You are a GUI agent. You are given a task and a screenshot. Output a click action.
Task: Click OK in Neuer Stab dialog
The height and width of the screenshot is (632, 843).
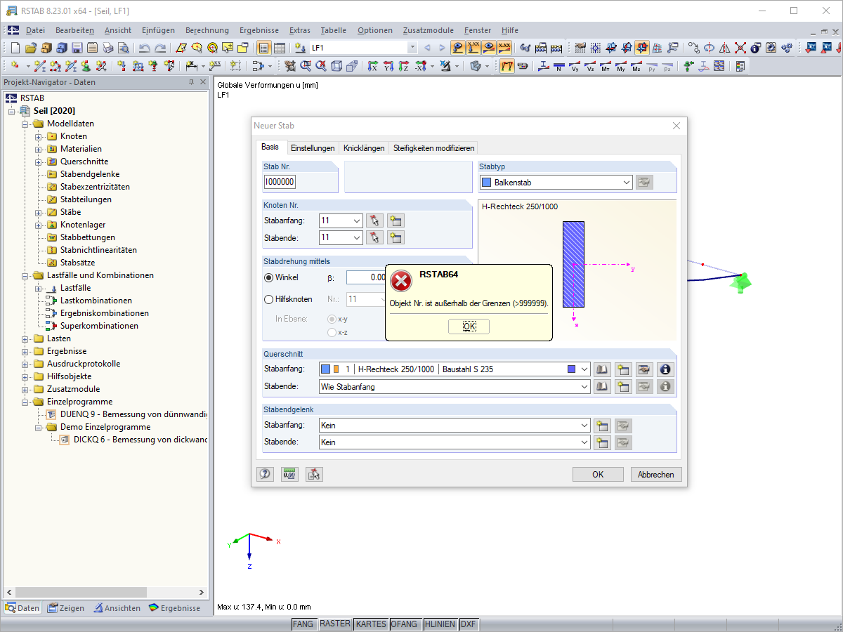[598, 474]
